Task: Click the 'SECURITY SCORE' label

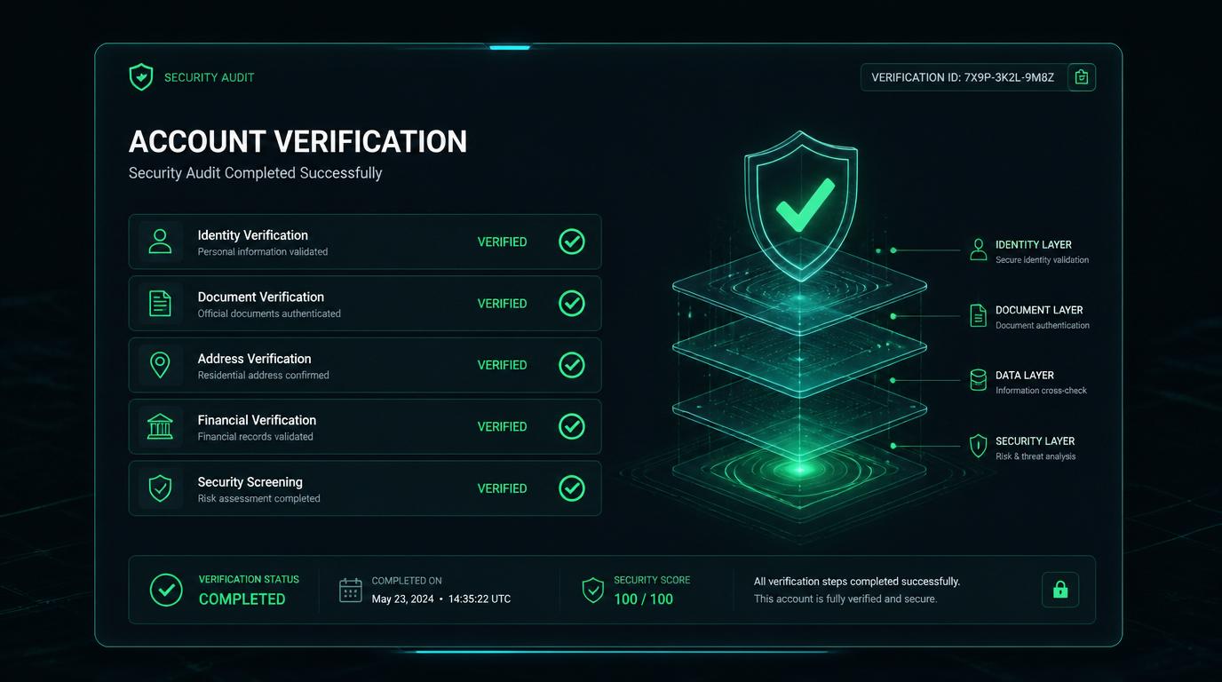Action: 652,580
